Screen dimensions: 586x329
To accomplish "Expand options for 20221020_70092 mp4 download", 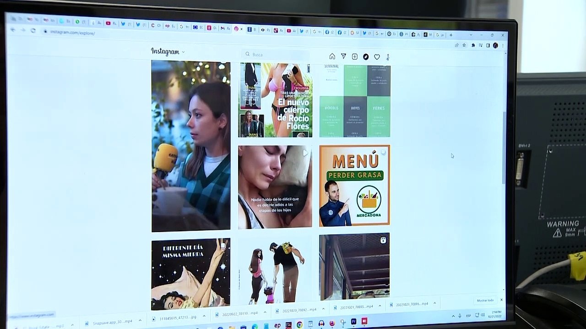I will pos(323,308).
